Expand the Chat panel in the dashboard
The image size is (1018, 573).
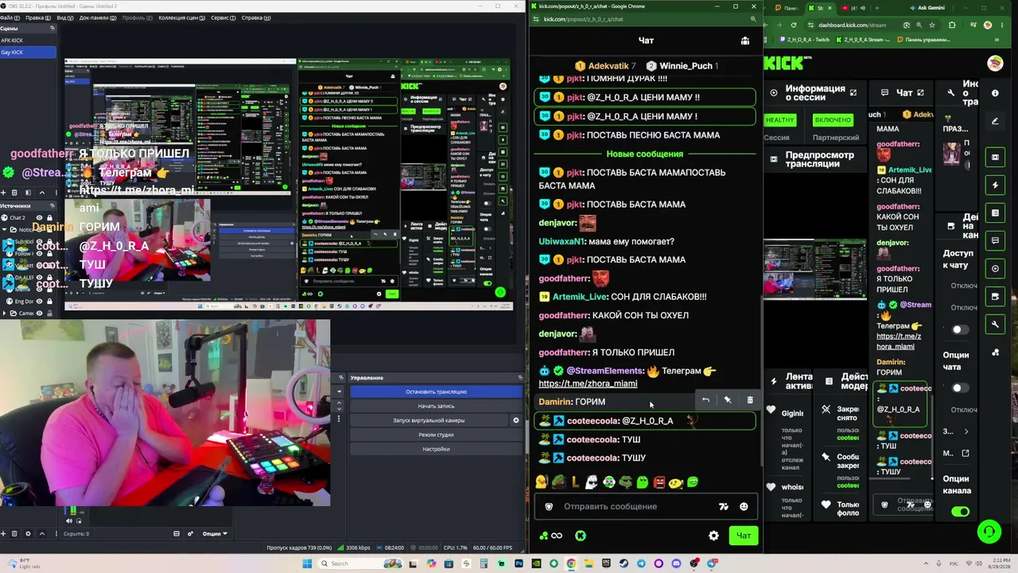[x=920, y=93]
